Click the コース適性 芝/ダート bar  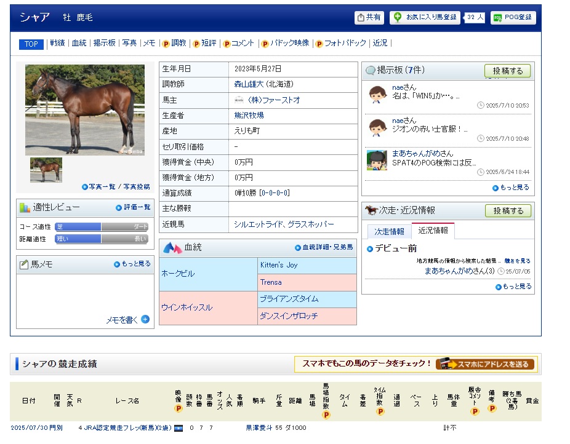pos(102,227)
